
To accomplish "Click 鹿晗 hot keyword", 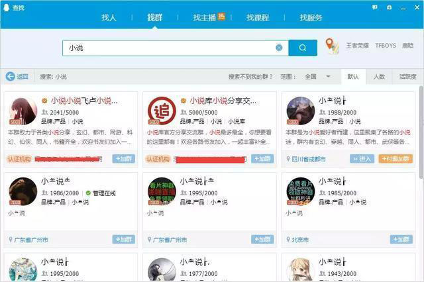I will point(408,46).
